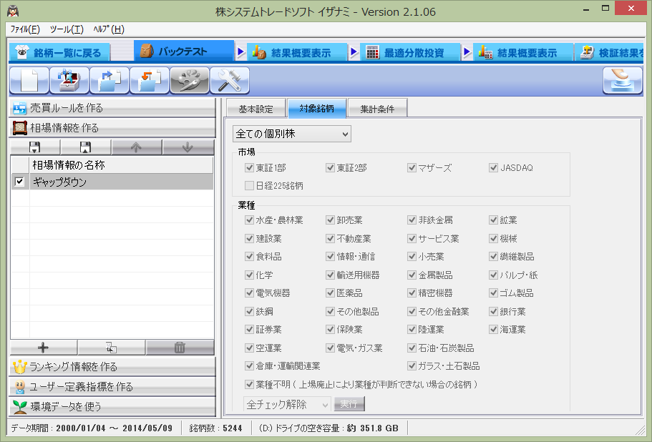The image size is (652, 442).
Task: Toggle the ギャップダウン row checkbox
Action: (19, 182)
